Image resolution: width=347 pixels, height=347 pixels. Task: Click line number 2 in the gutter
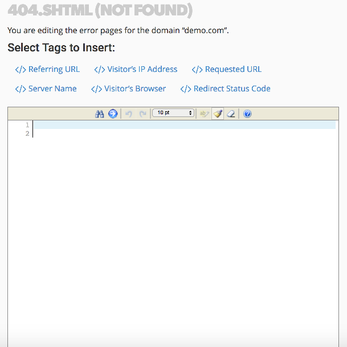[27, 134]
